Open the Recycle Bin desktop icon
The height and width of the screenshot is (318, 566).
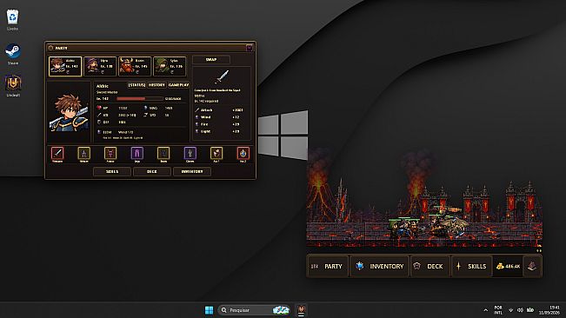point(13,20)
